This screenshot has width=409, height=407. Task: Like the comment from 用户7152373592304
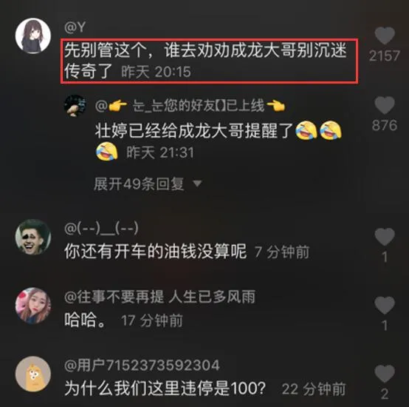[385, 374]
